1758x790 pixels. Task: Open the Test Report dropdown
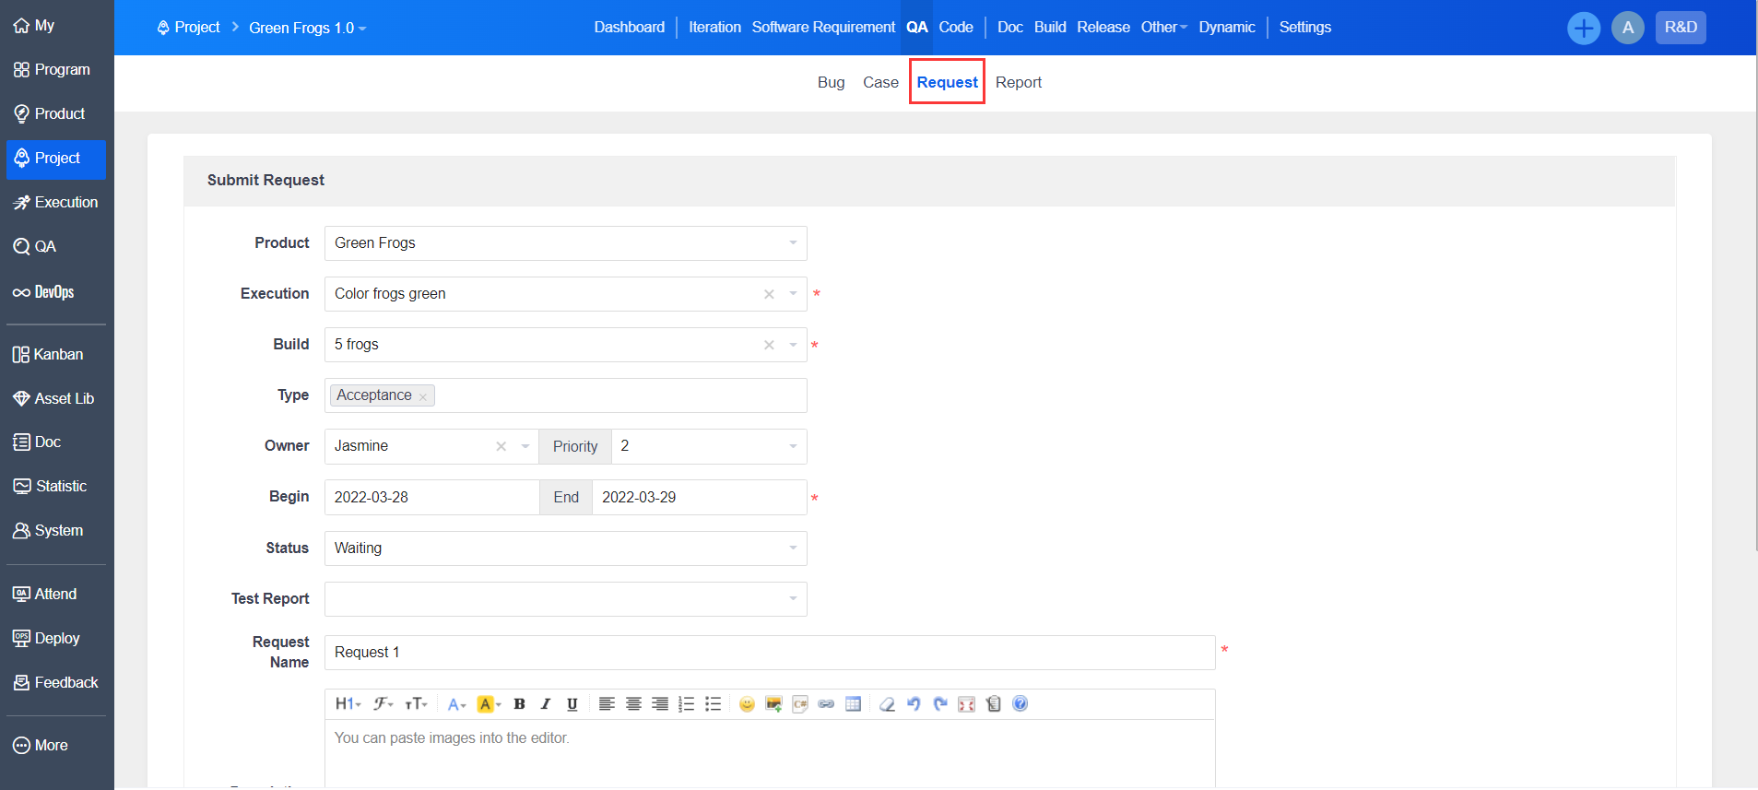click(566, 599)
